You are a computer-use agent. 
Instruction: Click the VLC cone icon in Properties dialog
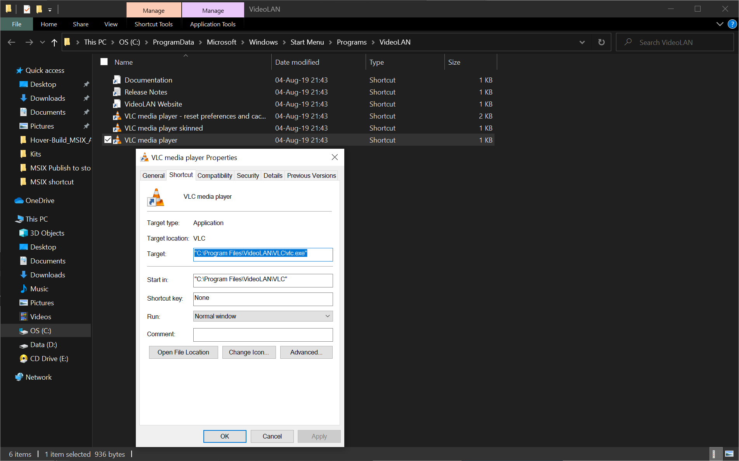[156, 197]
